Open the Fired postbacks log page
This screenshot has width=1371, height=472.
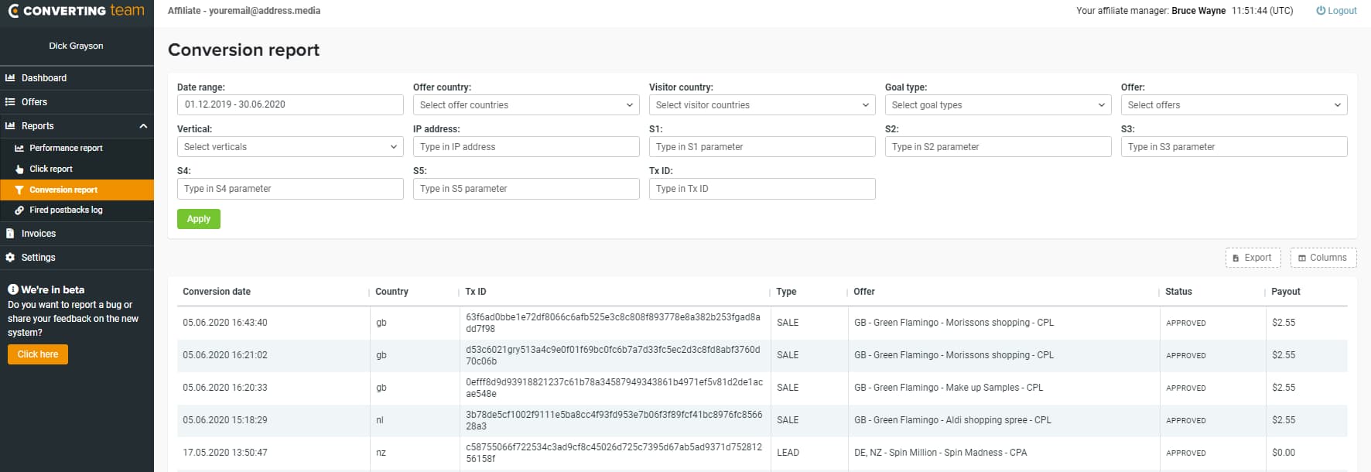[77, 210]
